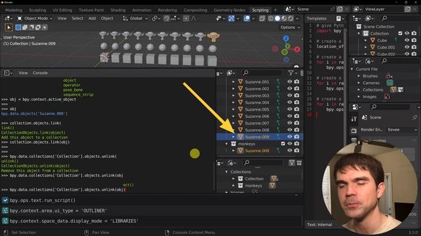Click the X axis on navigation gizmo
The width and height of the screenshot is (421, 236).
click(x=297, y=49)
